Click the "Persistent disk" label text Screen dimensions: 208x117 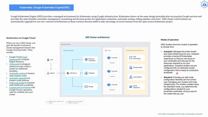click(x=137, y=67)
